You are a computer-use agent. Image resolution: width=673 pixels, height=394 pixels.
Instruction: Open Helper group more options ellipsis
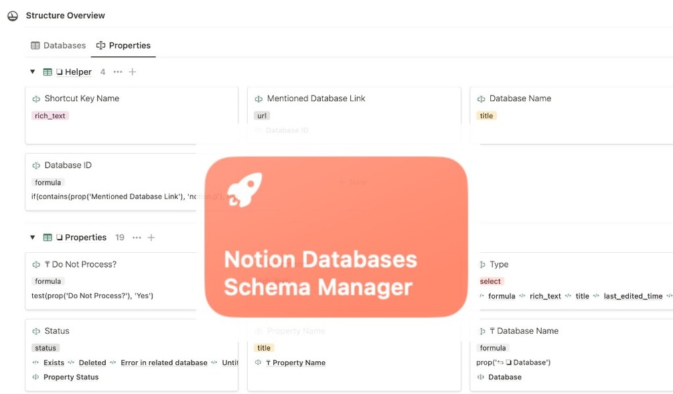coord(118,72)
